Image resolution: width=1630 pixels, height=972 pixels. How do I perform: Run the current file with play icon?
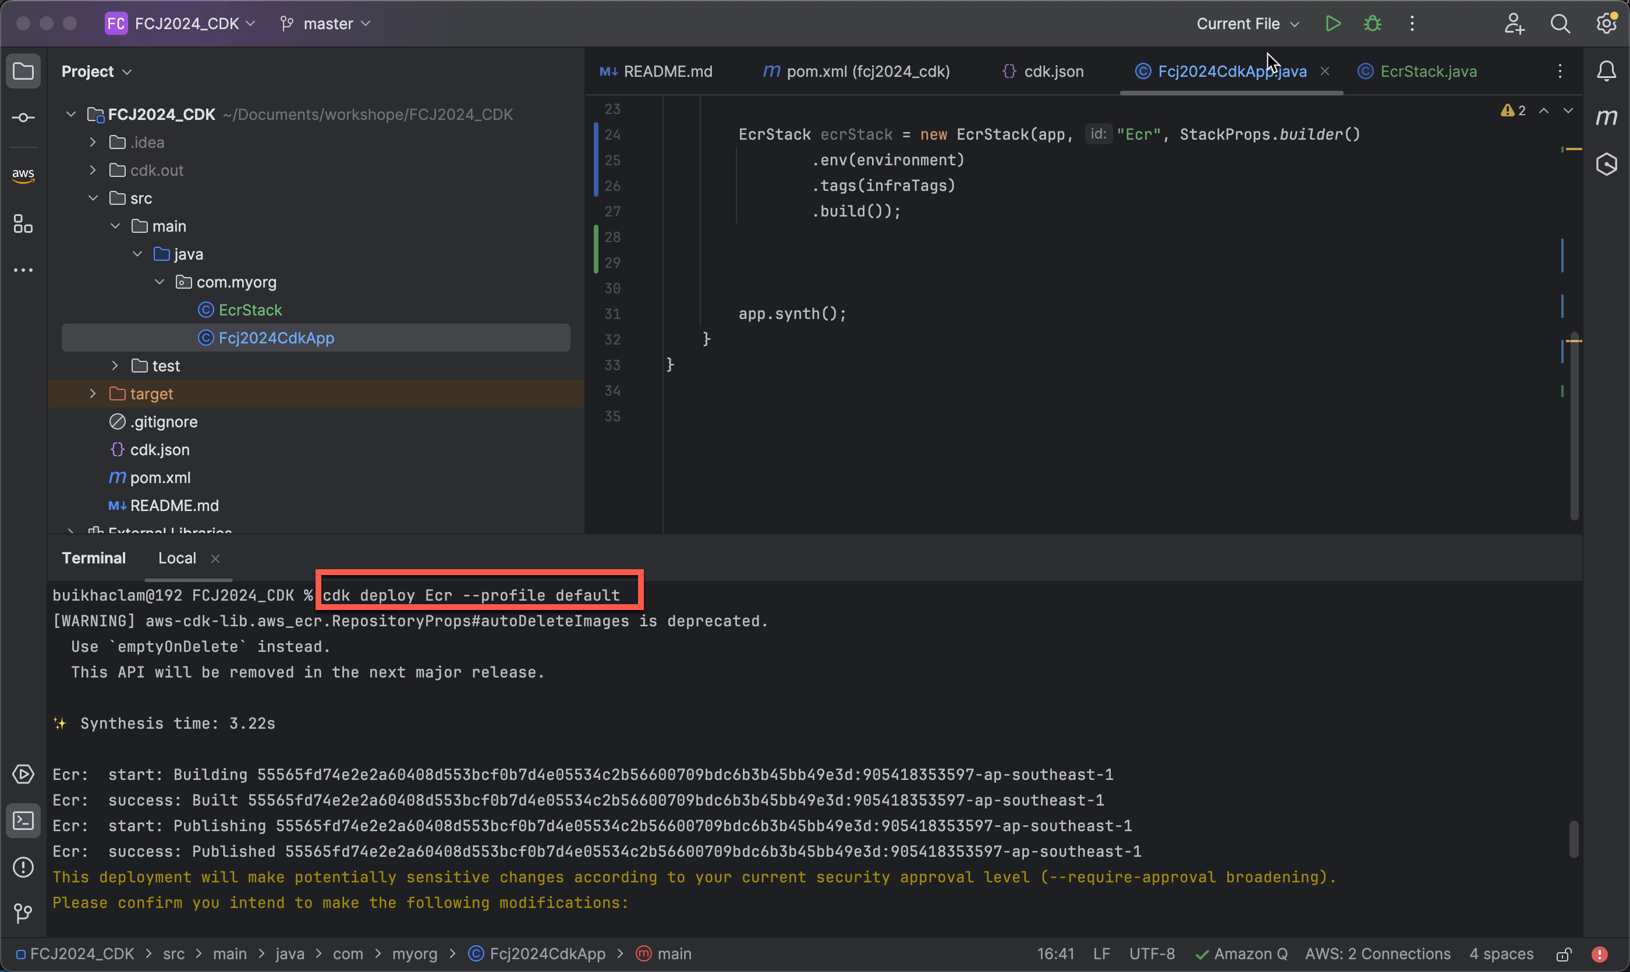pyautogui.click(x=1333, y=24)
